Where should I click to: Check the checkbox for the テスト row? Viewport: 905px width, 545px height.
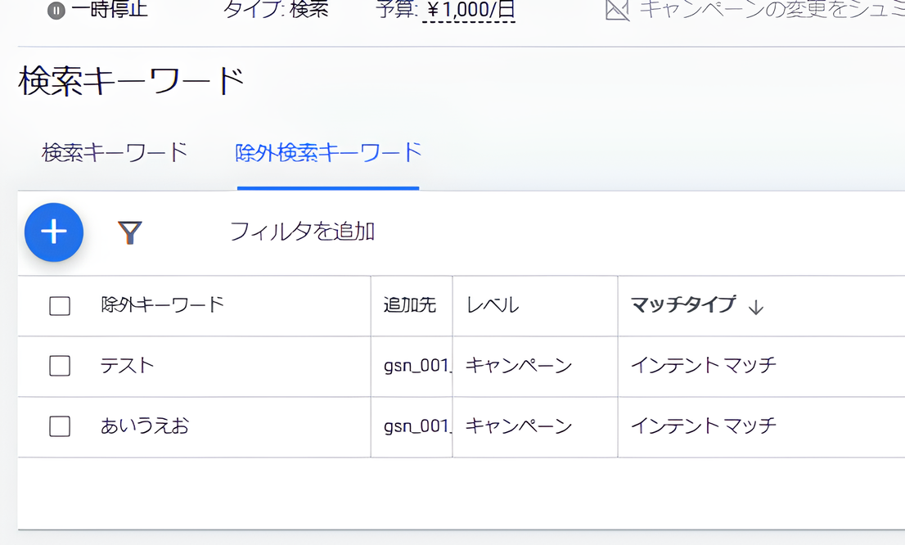pyautogui.click(x=60, y=366)
